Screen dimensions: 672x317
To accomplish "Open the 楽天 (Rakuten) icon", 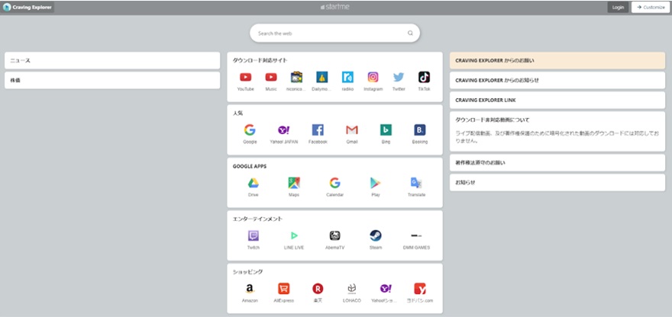I will pyautogui.click(x=318, y=289).
